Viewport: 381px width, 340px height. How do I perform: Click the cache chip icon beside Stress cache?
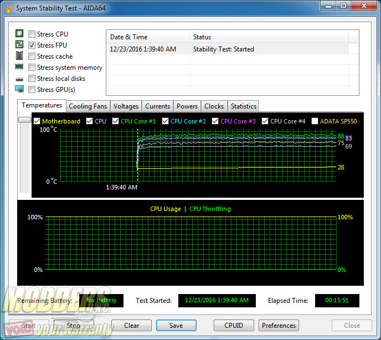pos(19,56)
